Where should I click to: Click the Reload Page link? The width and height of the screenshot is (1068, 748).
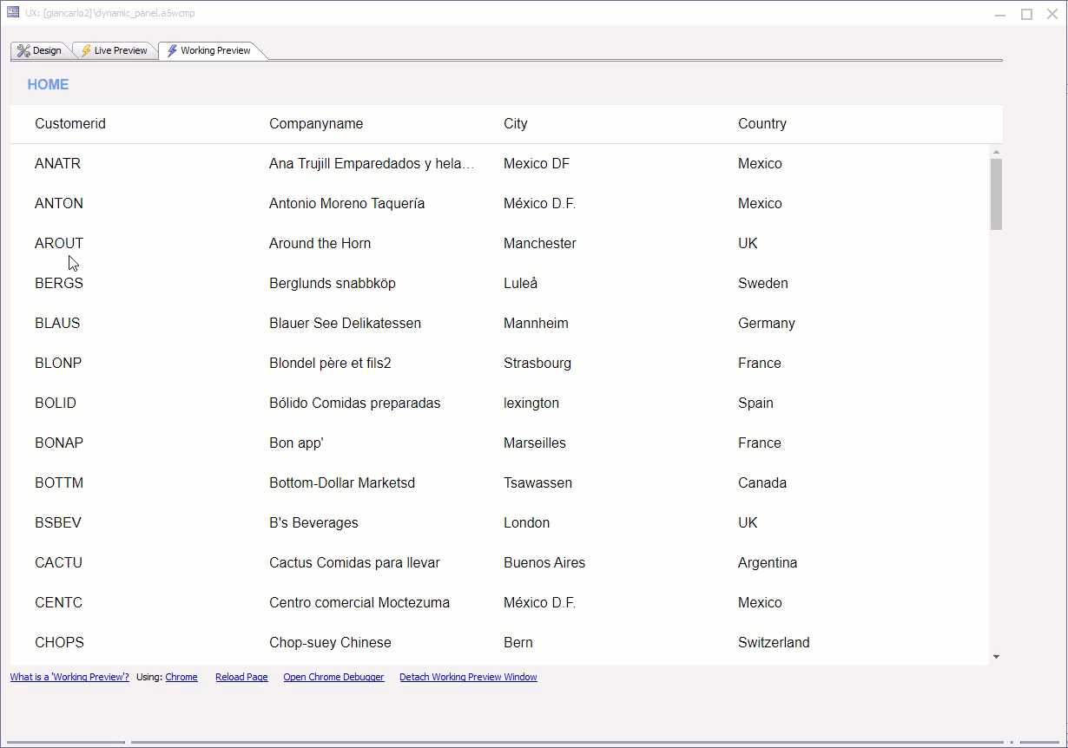pos(241,677)
